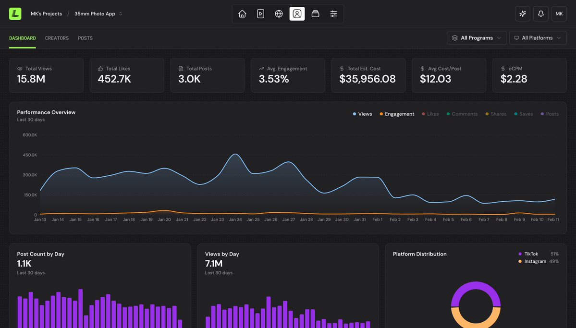The image size is (576, 328).
Task: Click the purple TikTok legend dot
Action: 519,254
